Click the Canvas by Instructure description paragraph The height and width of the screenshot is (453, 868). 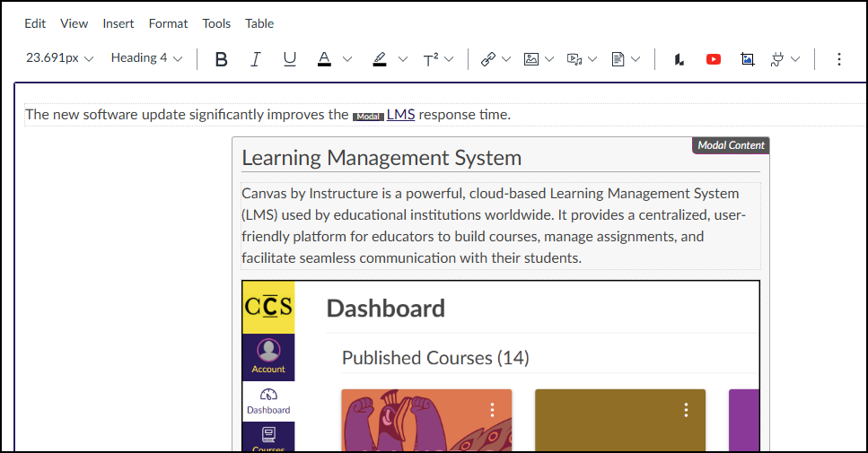(501, 226)
